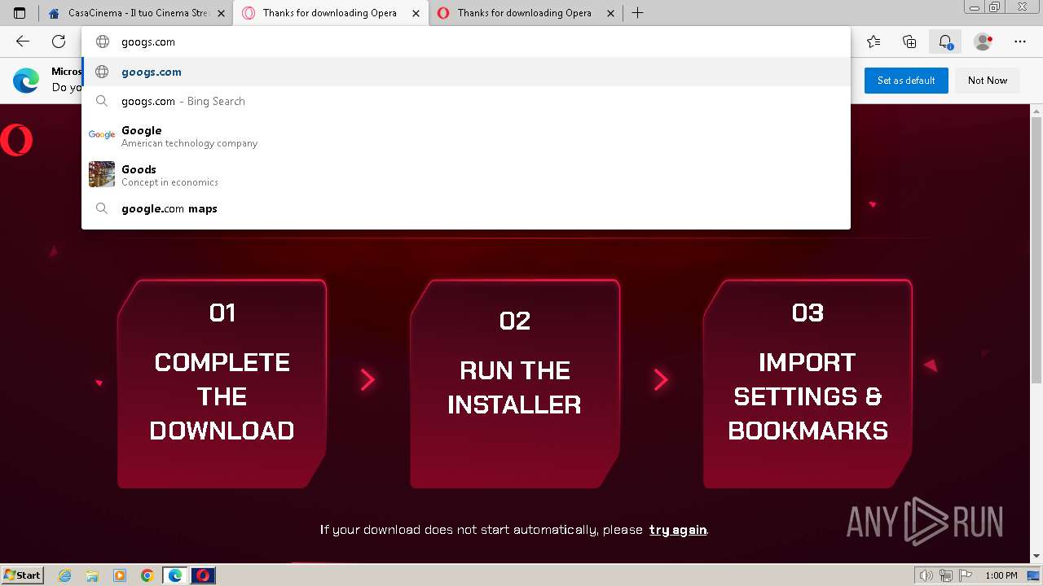Open the profile avatar menu
1043x586 pixels.
984,42
